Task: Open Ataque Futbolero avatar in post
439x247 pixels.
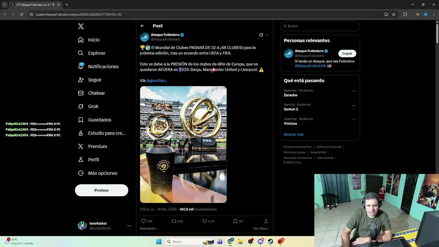Action: tap(144, 37)
